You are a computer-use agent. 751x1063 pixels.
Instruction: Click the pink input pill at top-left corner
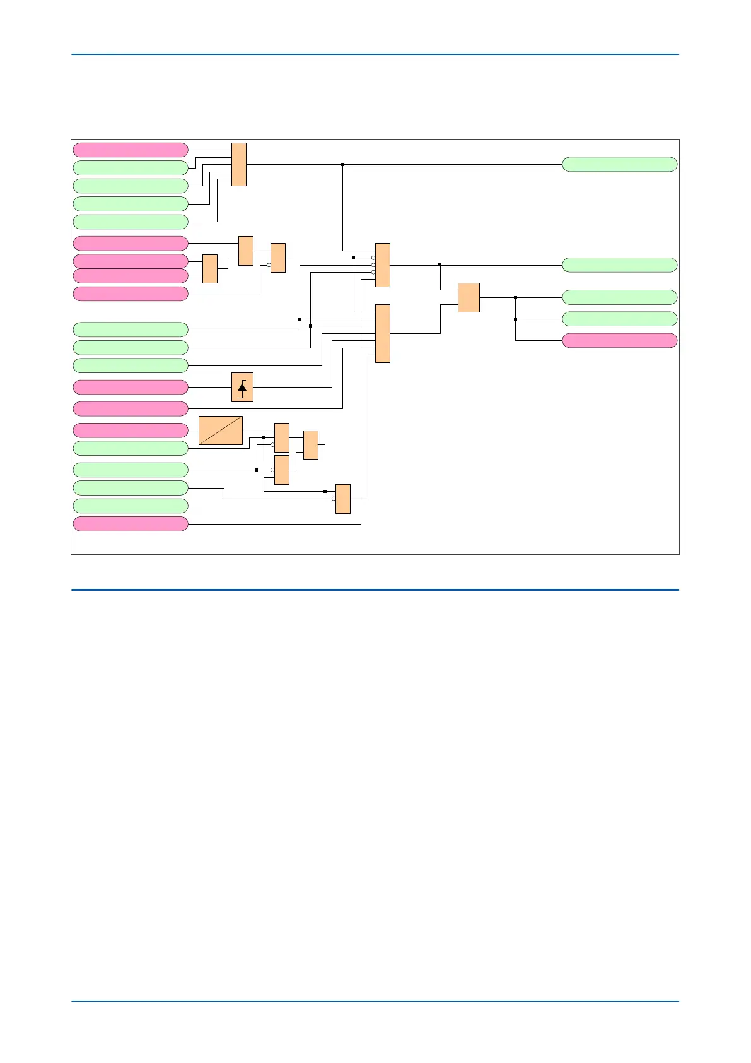[131, 150]
